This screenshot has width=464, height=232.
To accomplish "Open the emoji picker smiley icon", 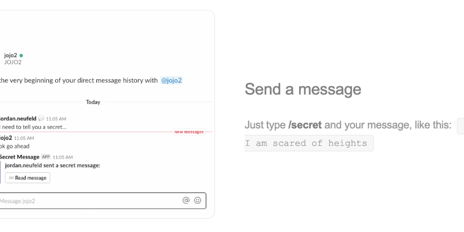I will 198,200.
